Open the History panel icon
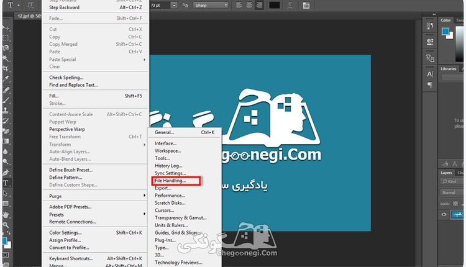Viewport: 466px width, 267px height. [x=430, y=26]
